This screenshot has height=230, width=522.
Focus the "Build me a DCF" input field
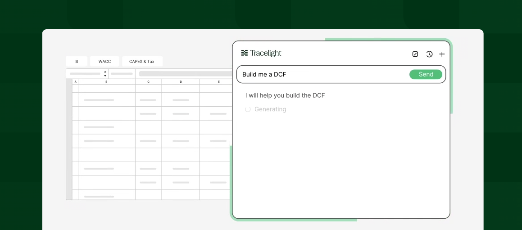341,74
